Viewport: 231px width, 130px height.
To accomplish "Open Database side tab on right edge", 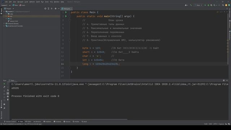I will click(x=230, y=24).
